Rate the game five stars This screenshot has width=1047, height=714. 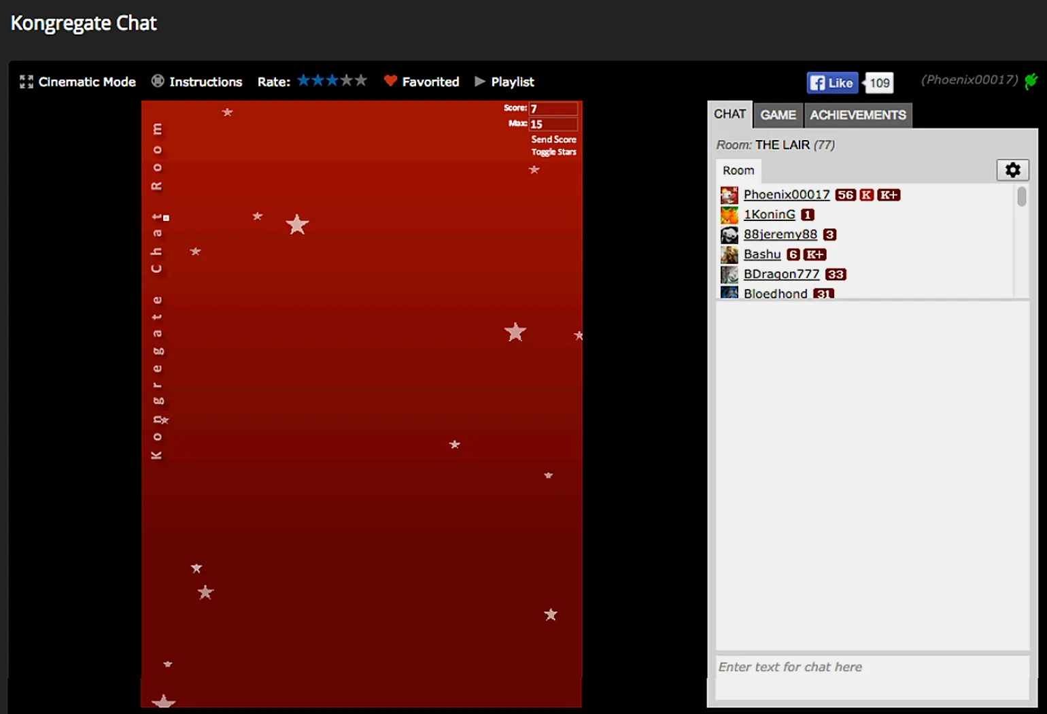[360, 80]
